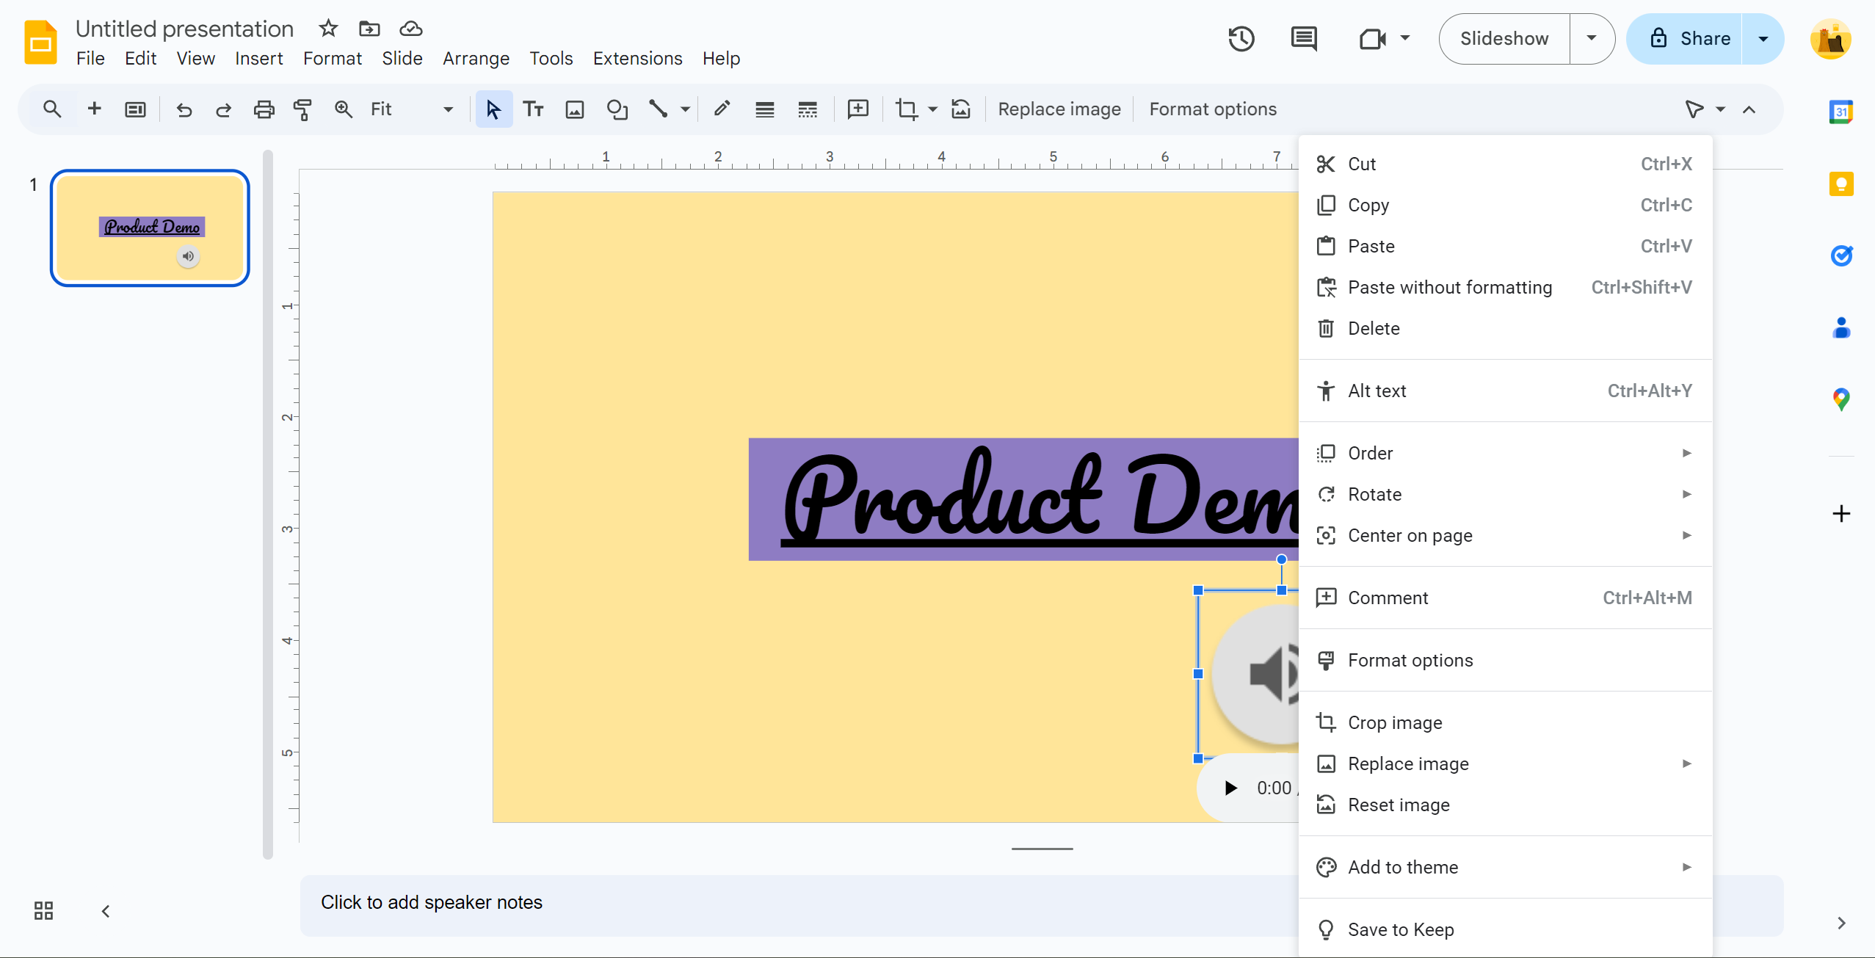Open the Slideshow options dropdown arrow
Screen dimensions: 1875x958
[x=1592, y=39]
